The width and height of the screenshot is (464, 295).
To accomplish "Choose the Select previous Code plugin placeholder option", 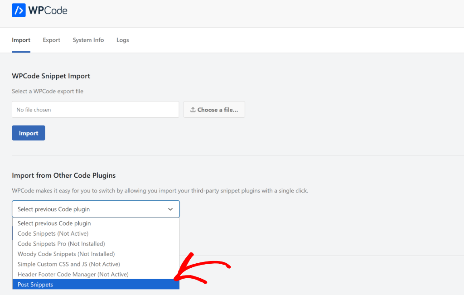I will (96, 223).
